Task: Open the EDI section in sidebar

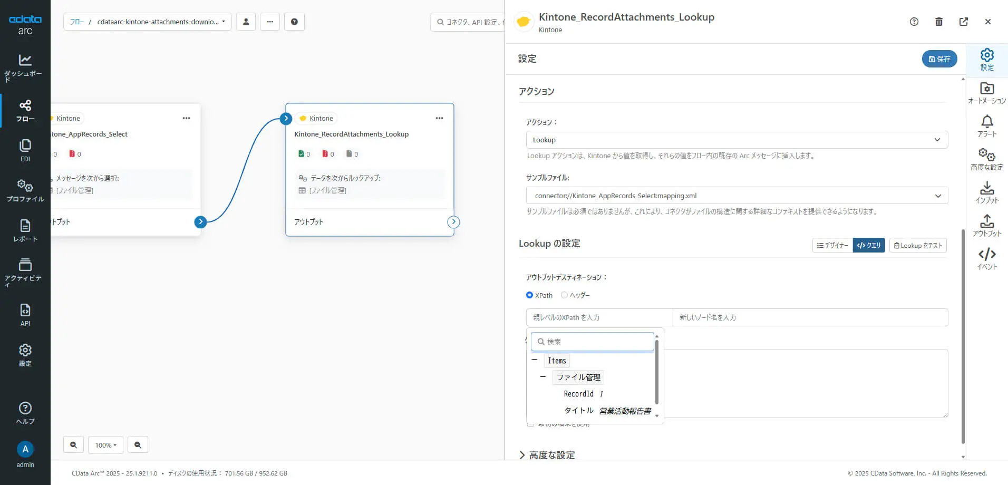Action: 25,150
